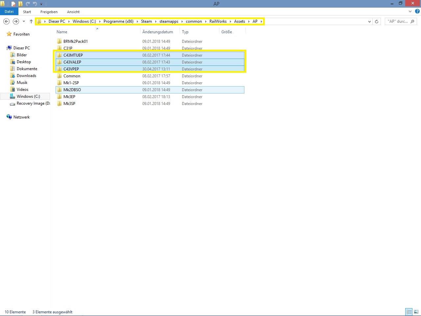Click the Mk2DBSO folder icon

point(59,90)
